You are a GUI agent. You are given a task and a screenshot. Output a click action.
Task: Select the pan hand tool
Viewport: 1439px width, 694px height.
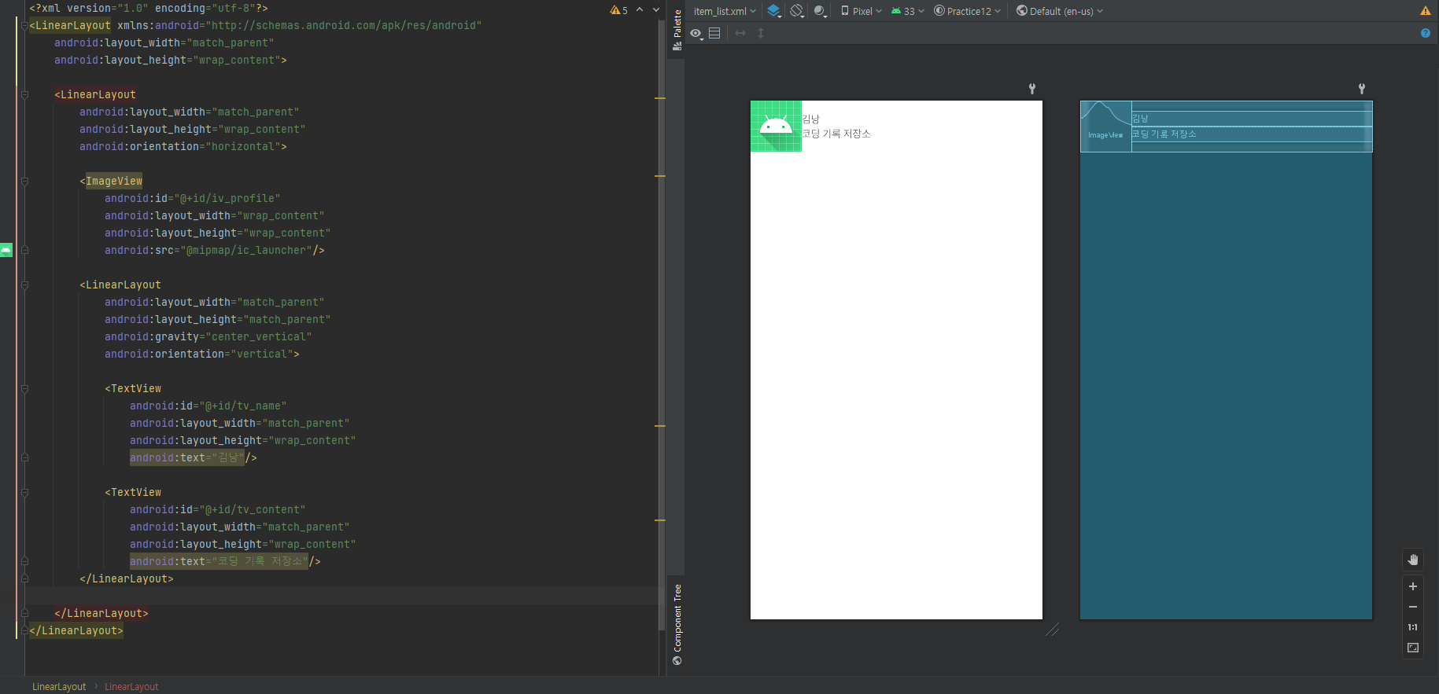point(1413,560)
